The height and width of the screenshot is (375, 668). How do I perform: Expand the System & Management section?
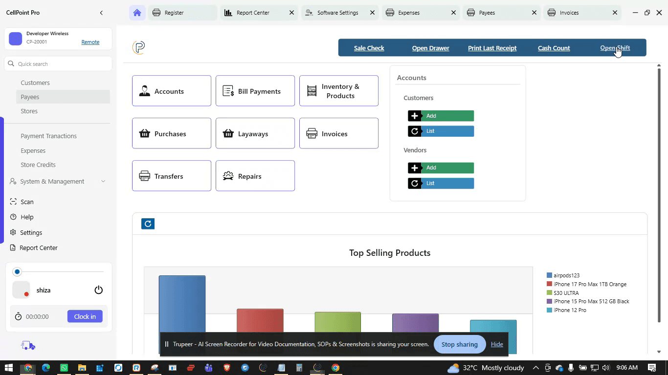tap(58, 181)
